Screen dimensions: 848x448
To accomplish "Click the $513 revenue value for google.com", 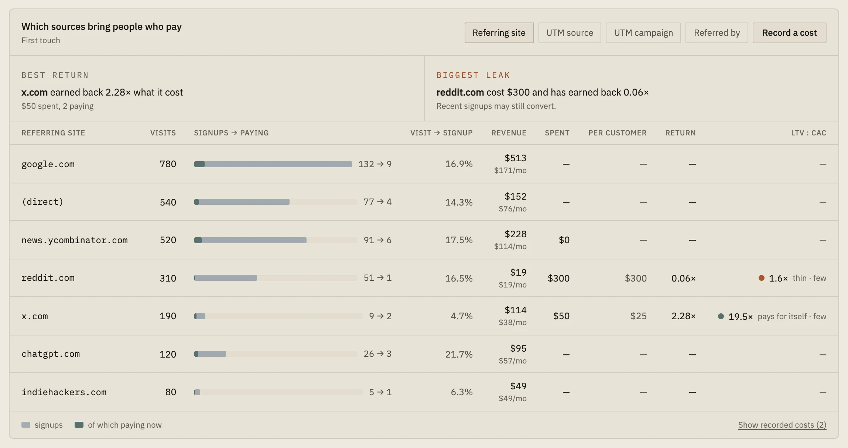I will [515, 158].
